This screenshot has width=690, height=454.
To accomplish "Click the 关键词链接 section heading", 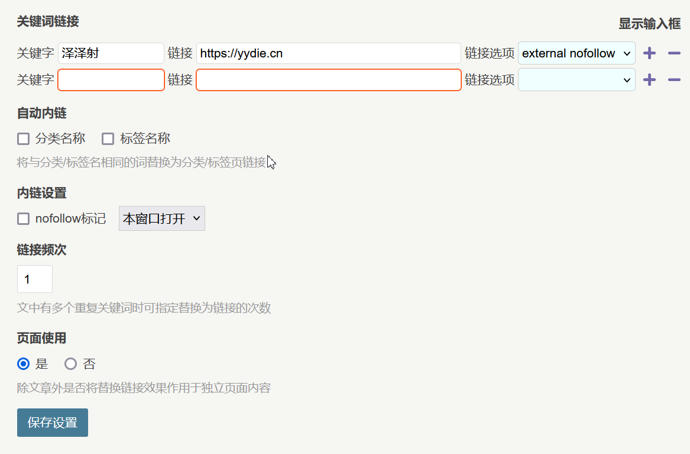I will pos(48,22).
